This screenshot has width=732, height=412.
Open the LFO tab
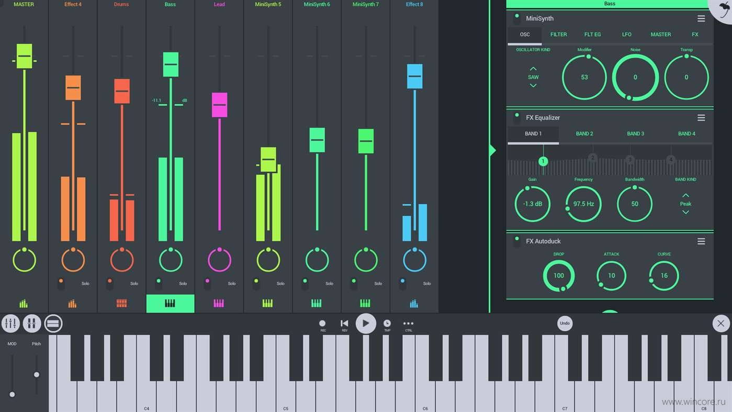tap(626, 35)
